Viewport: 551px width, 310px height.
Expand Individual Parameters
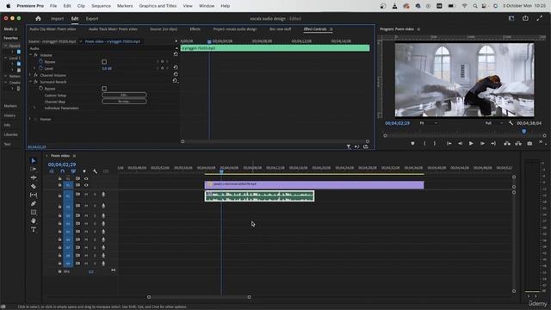point(34,108)
